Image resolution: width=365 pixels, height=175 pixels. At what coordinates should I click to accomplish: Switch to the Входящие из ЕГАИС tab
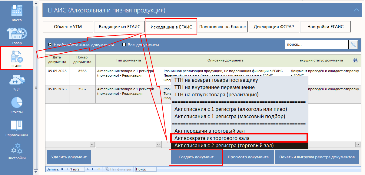(x=119, y=27)
